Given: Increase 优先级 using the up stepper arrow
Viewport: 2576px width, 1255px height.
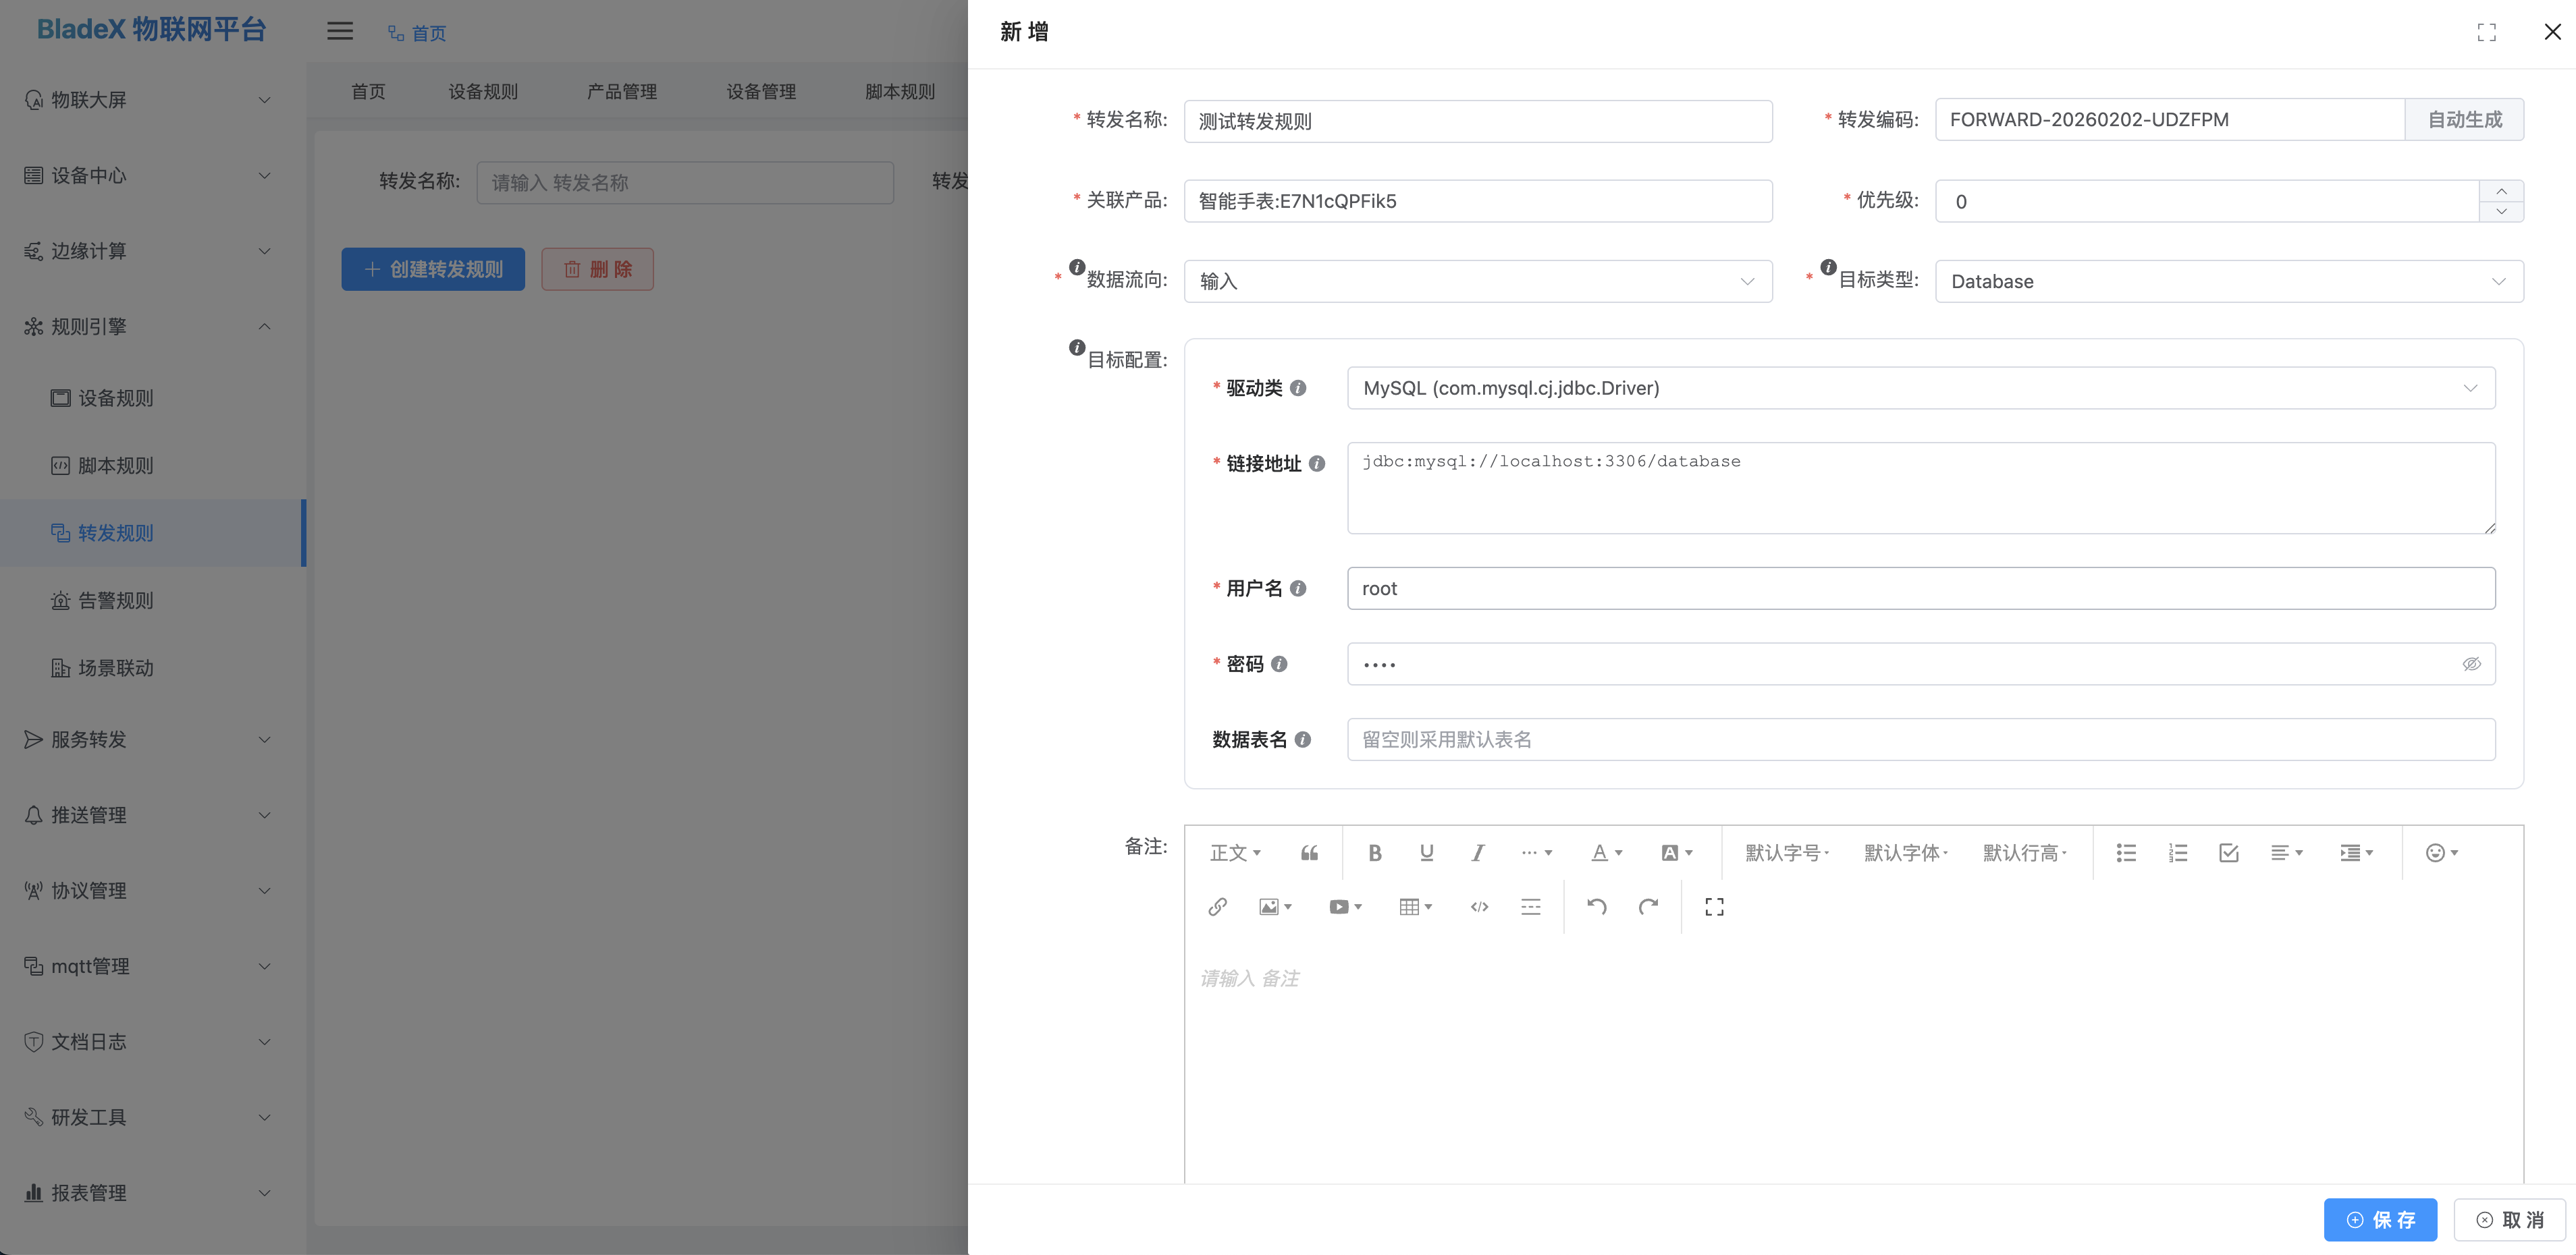Looking at the screenshot, I should 2502,191.
